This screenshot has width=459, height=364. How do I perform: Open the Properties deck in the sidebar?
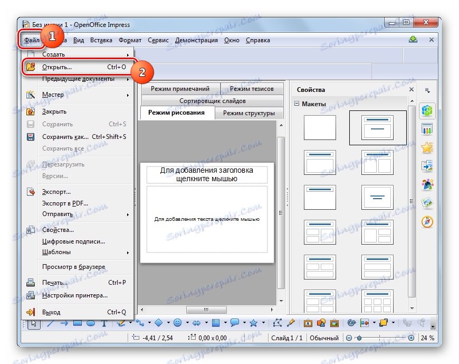coord(427,110)
